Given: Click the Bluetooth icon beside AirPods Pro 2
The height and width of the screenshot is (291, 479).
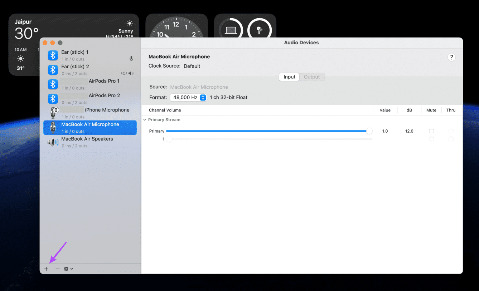Looking at the screenshot, I should click(x=53, y=99).
